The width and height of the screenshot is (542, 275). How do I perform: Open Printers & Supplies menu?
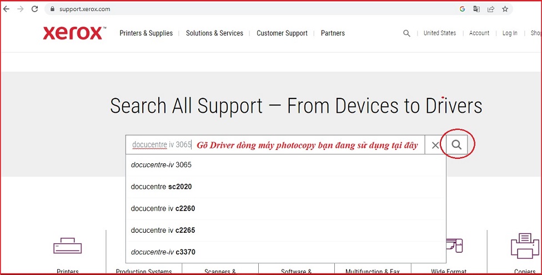pos(146,33)
